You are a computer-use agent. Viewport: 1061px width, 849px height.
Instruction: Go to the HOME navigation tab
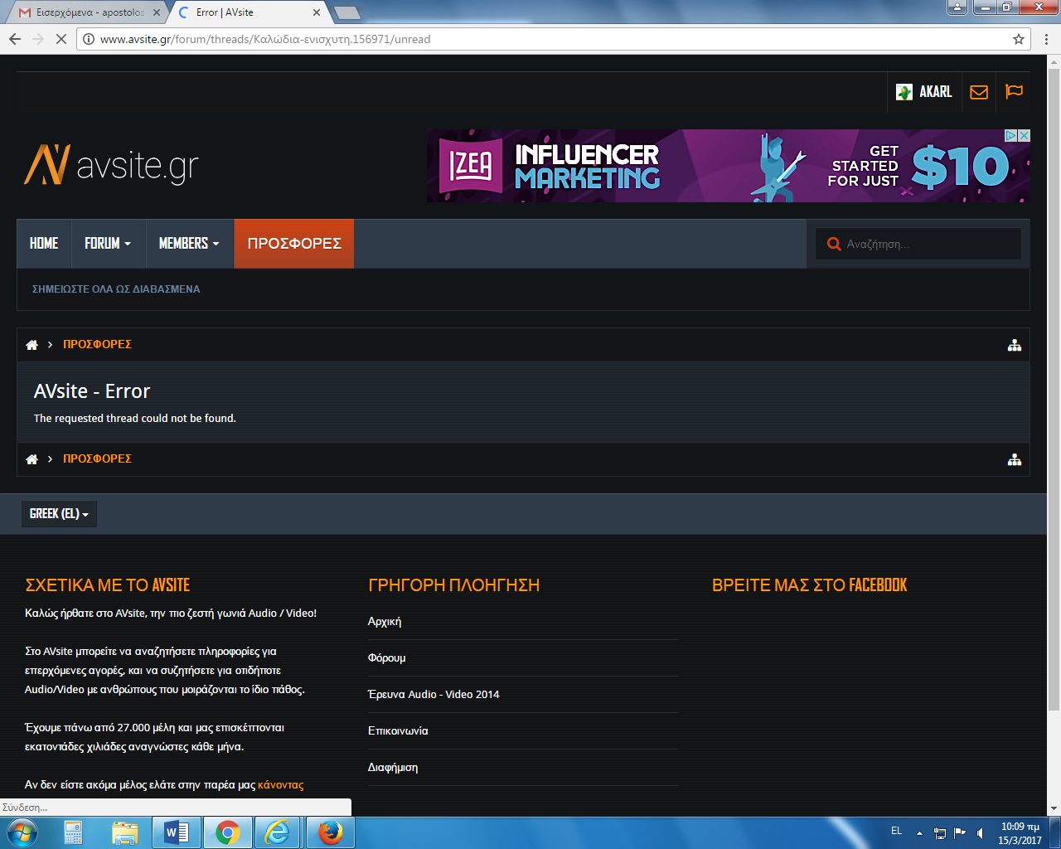[x=44, y=244]
